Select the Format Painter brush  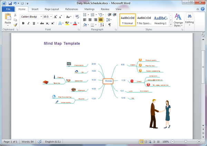[x=15, y=25]
